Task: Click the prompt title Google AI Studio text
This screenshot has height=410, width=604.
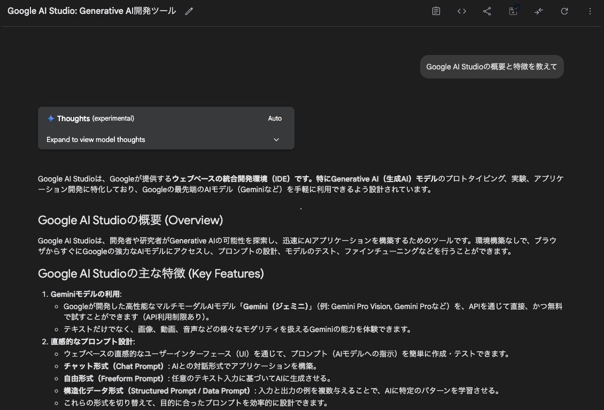Action: point(92,11)
